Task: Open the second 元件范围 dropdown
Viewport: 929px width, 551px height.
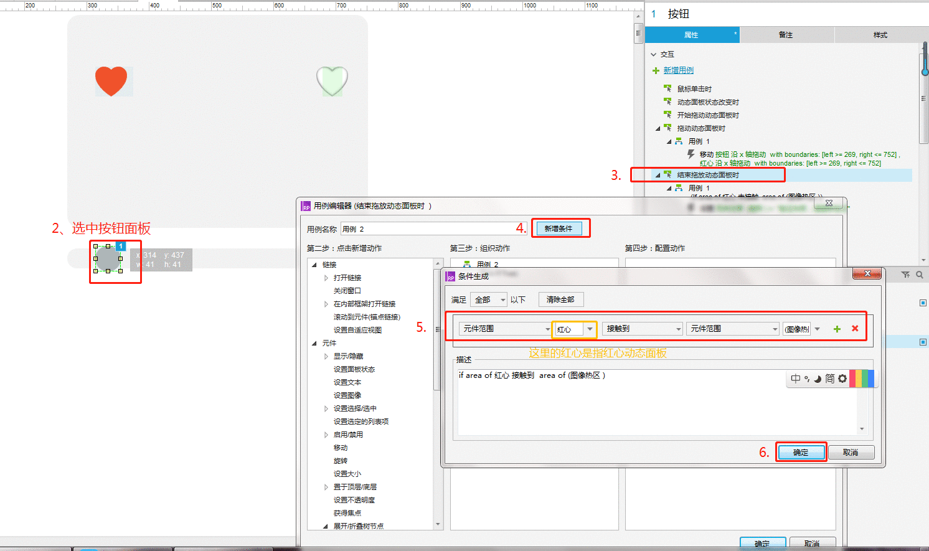Action: click(733, 329)
